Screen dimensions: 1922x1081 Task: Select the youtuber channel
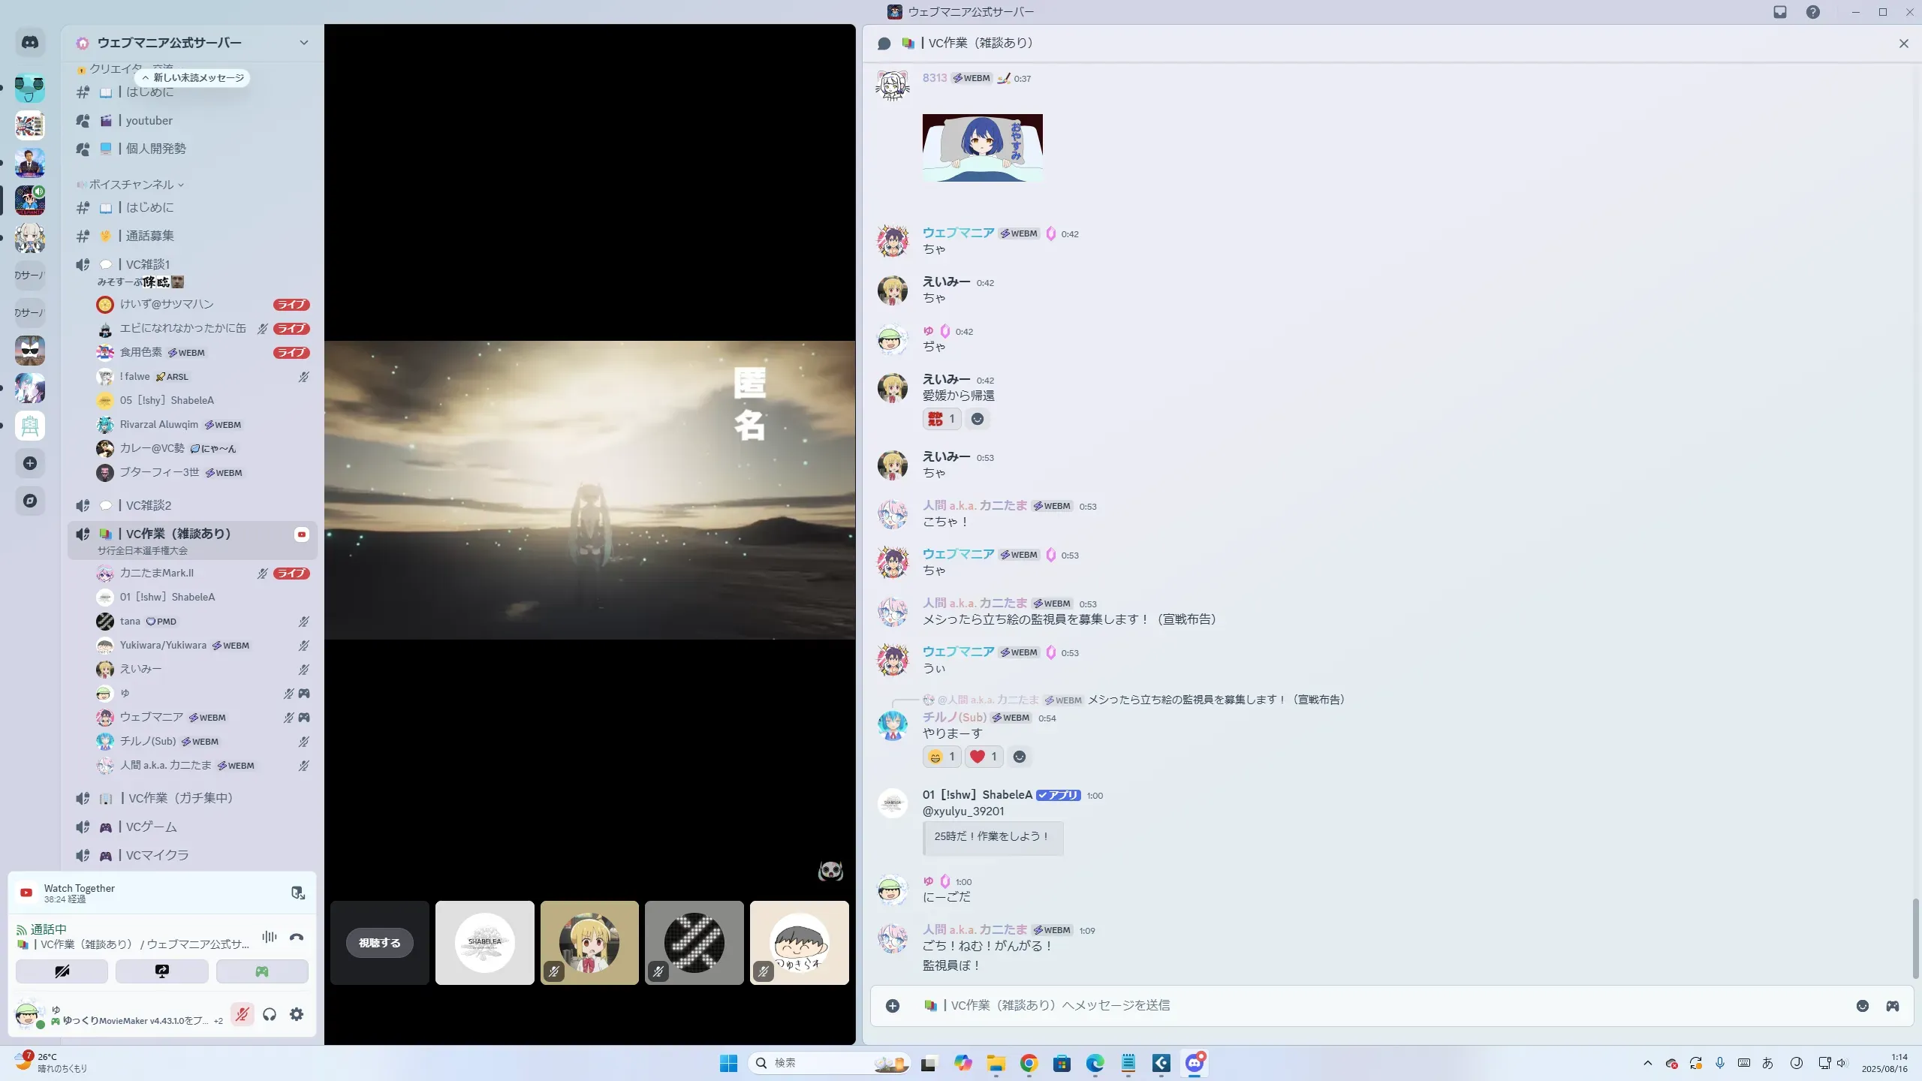149,121
